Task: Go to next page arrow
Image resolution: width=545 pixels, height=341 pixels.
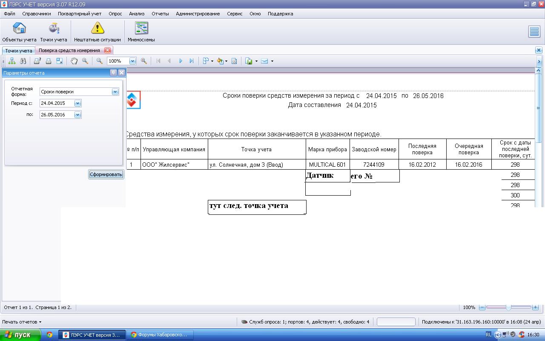Action: click(181, 61)
